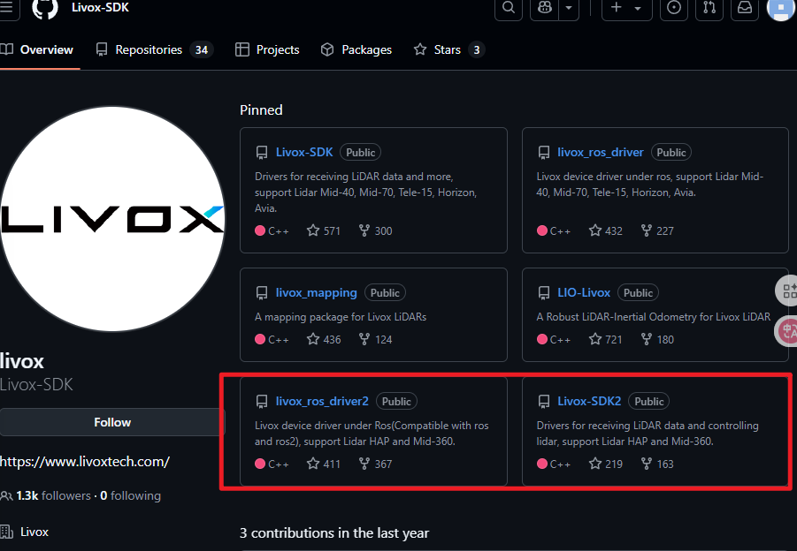Click the LIO-Livox description text

(x=654, y=317)
